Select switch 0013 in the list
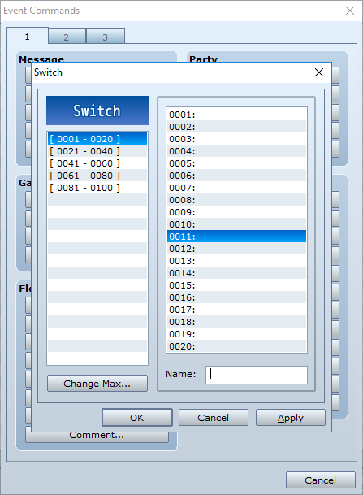Viewport: 363px width, 495px height. (236, 261)
